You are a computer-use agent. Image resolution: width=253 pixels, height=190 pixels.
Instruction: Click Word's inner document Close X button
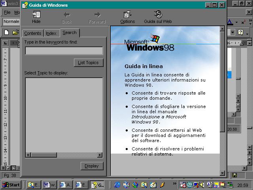[249, 12]
